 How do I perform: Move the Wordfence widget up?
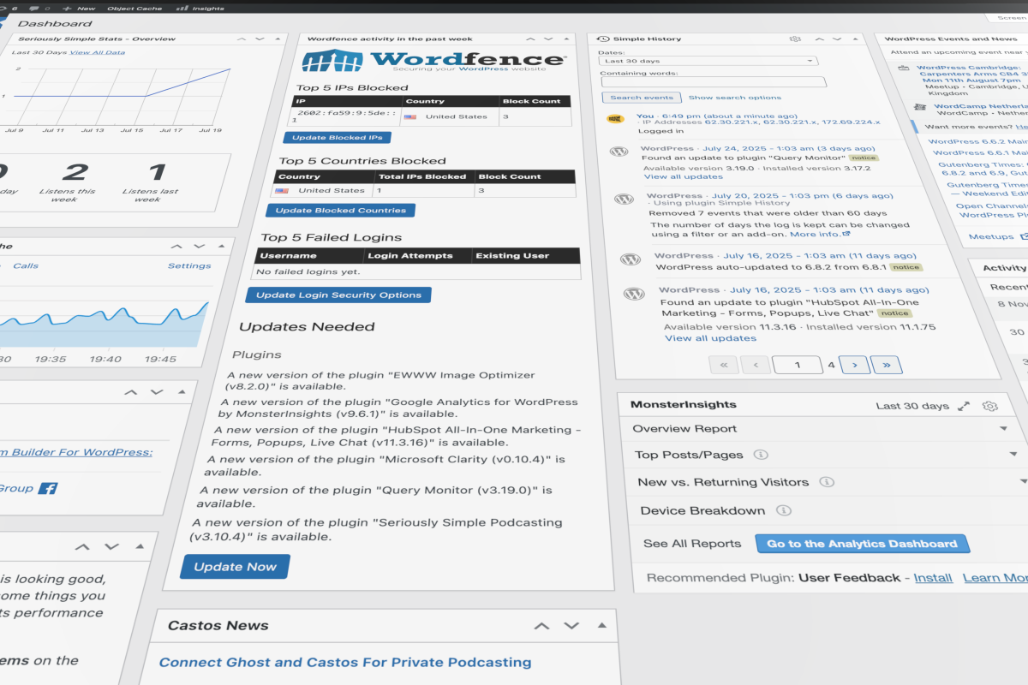(x=530, y=39)
